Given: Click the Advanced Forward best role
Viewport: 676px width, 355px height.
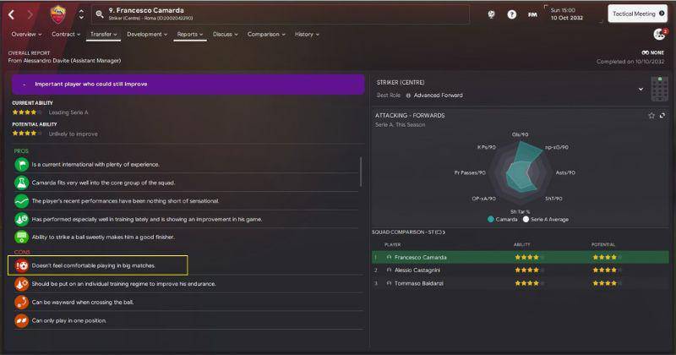Looking at the screenshot, I should pos(438,96).
